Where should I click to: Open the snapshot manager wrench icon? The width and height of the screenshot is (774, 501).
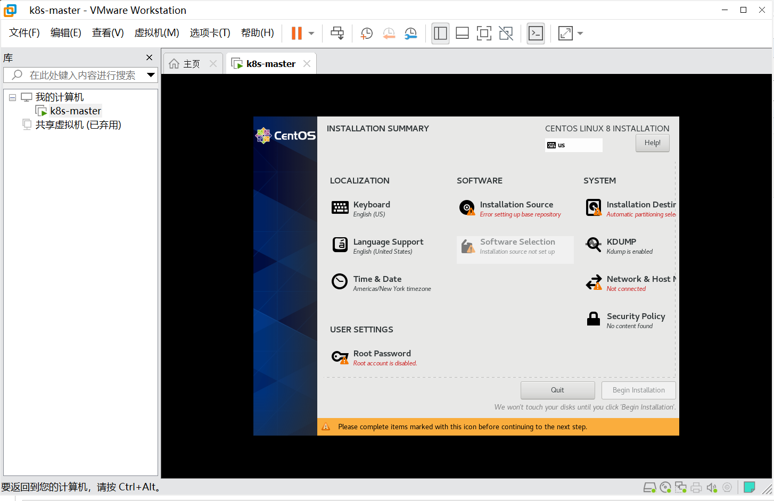[x=410, y=34]
